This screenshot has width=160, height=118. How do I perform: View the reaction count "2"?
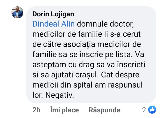pyautogui.click(x=144, y=110)
